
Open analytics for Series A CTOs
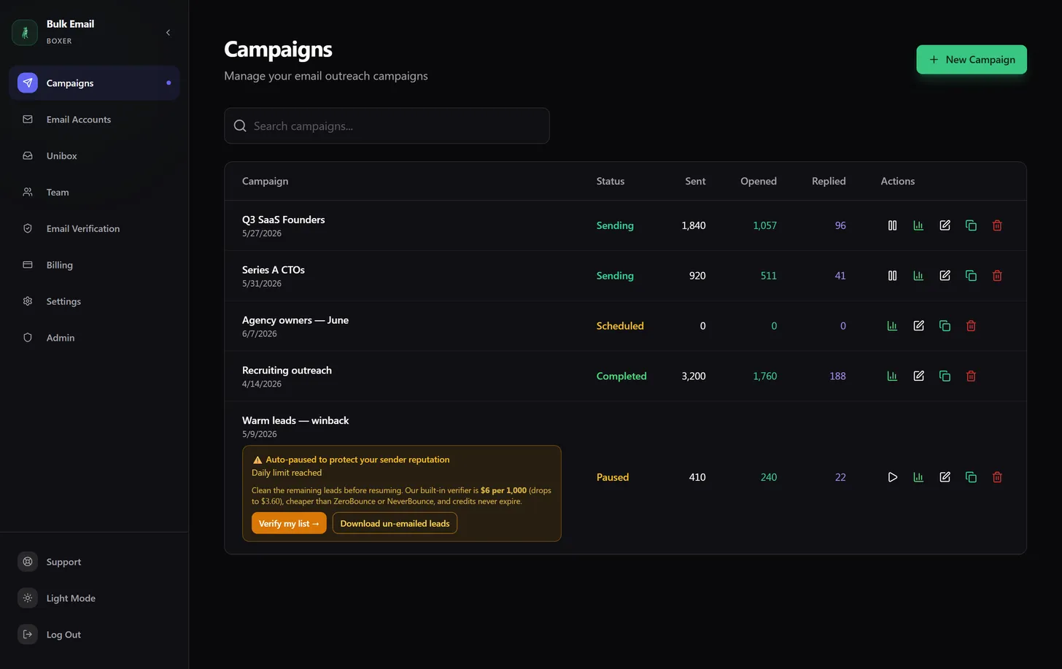[x=918, y=276]
